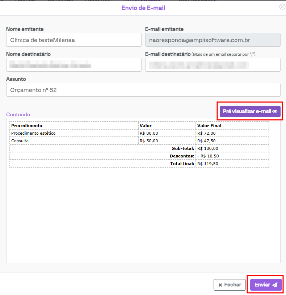Close the Envio de E-mail dialog with the X icon

click(282, 7)
